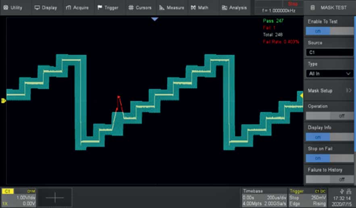The width and height of the screenshot is (356, 208).
Task: Click the Timebase settings box
Action: click(264, 197)
